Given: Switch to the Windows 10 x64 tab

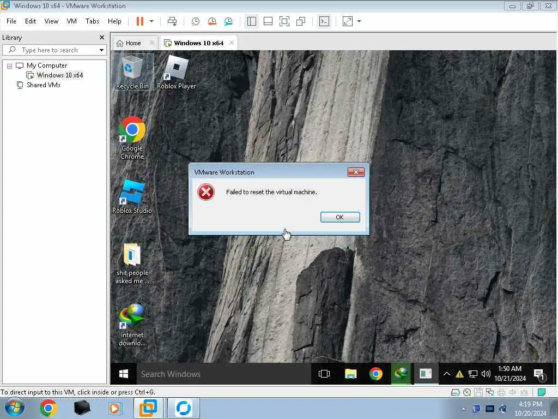Looking at the screenshot, I should point(198,43).
